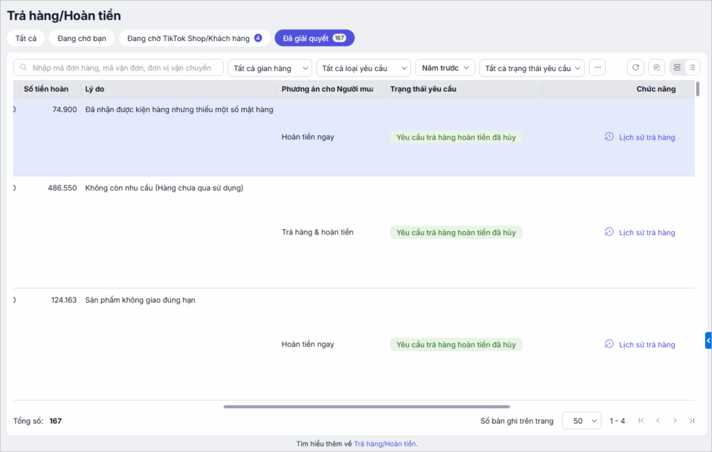Screen dimensions: 712x452
Task: Open the 'Tất cả gian hàng' dropdown
Action: [270, 67]
